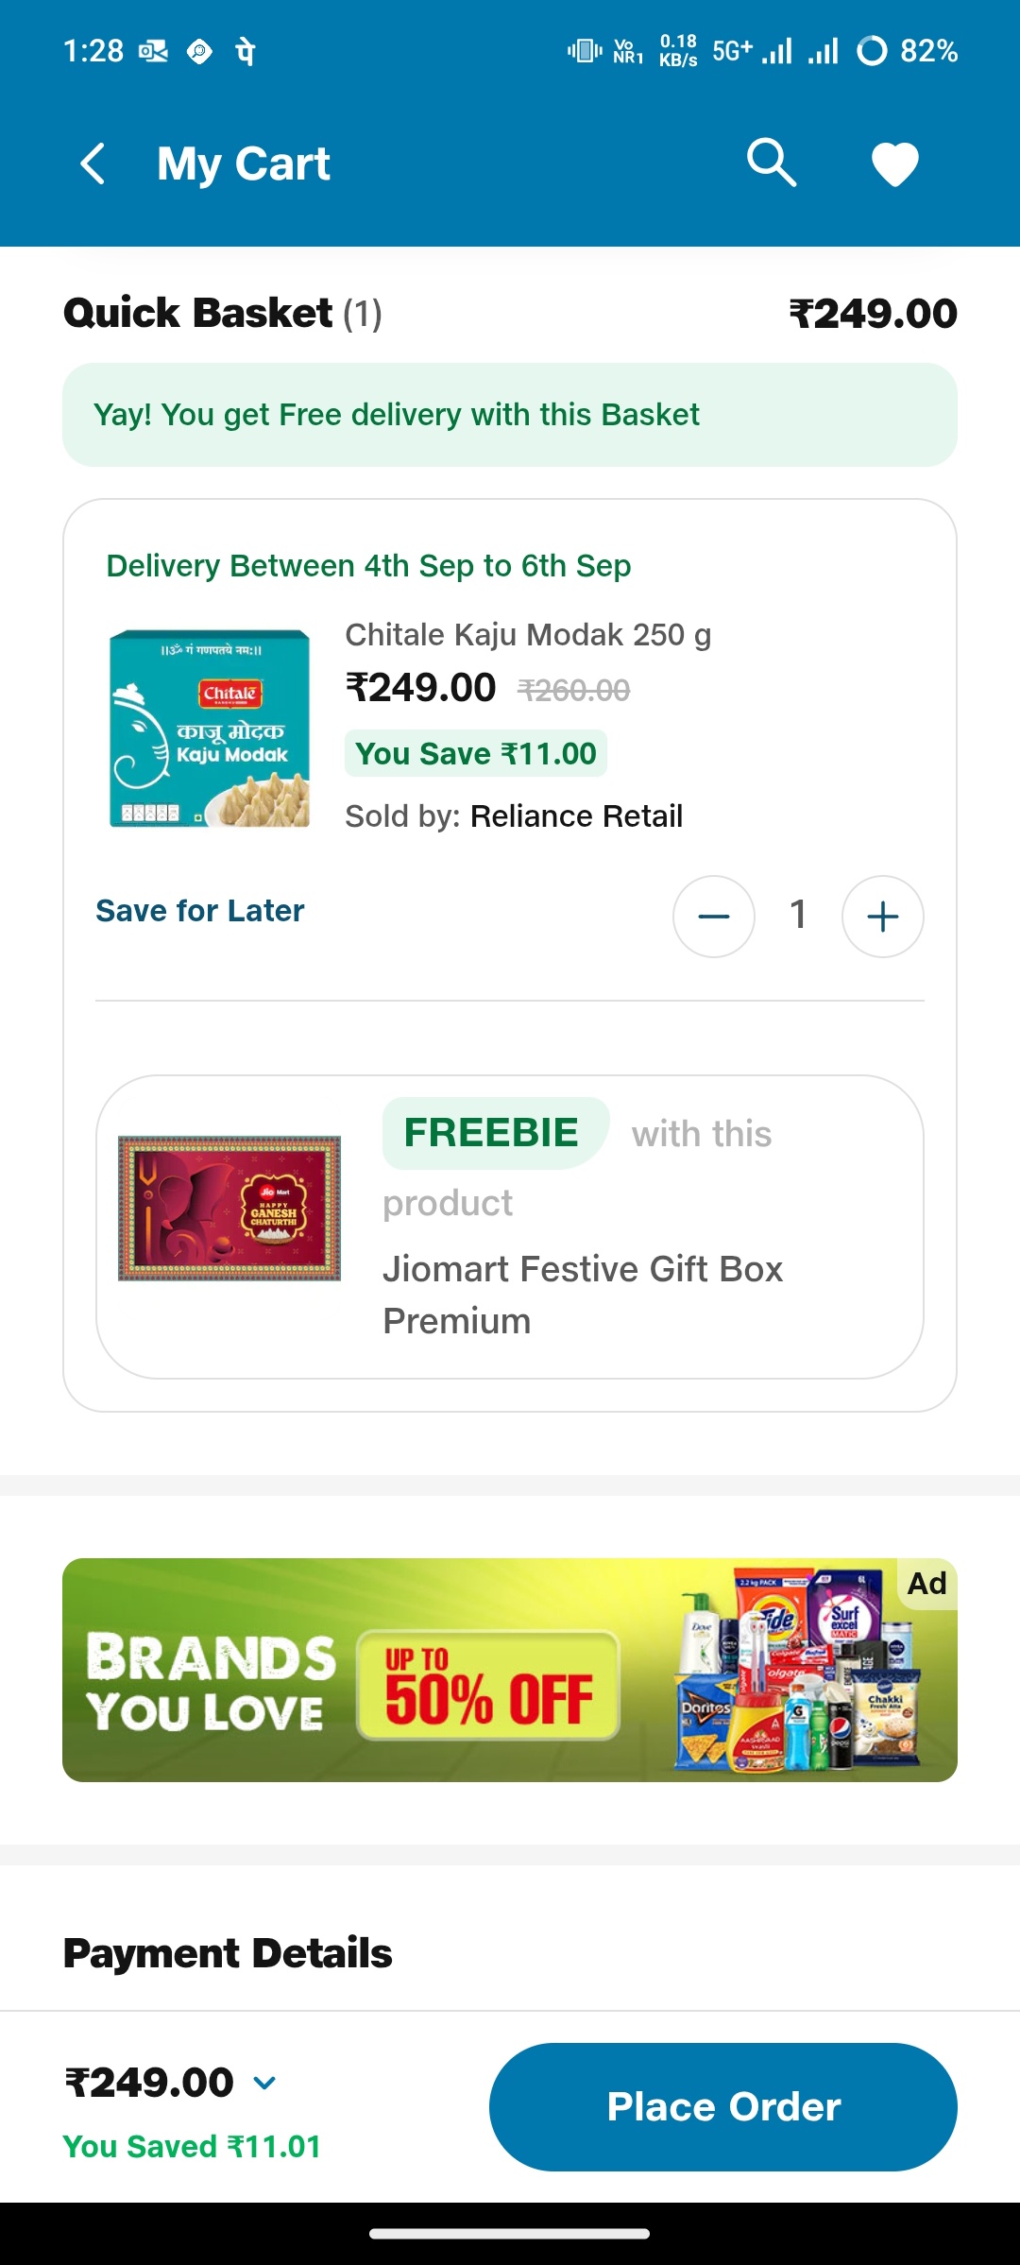
Task: Decrease Kaju Modak quantity with minus
Action: point(713,916)
